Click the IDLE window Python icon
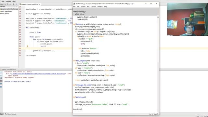 [x=74, y=4]
